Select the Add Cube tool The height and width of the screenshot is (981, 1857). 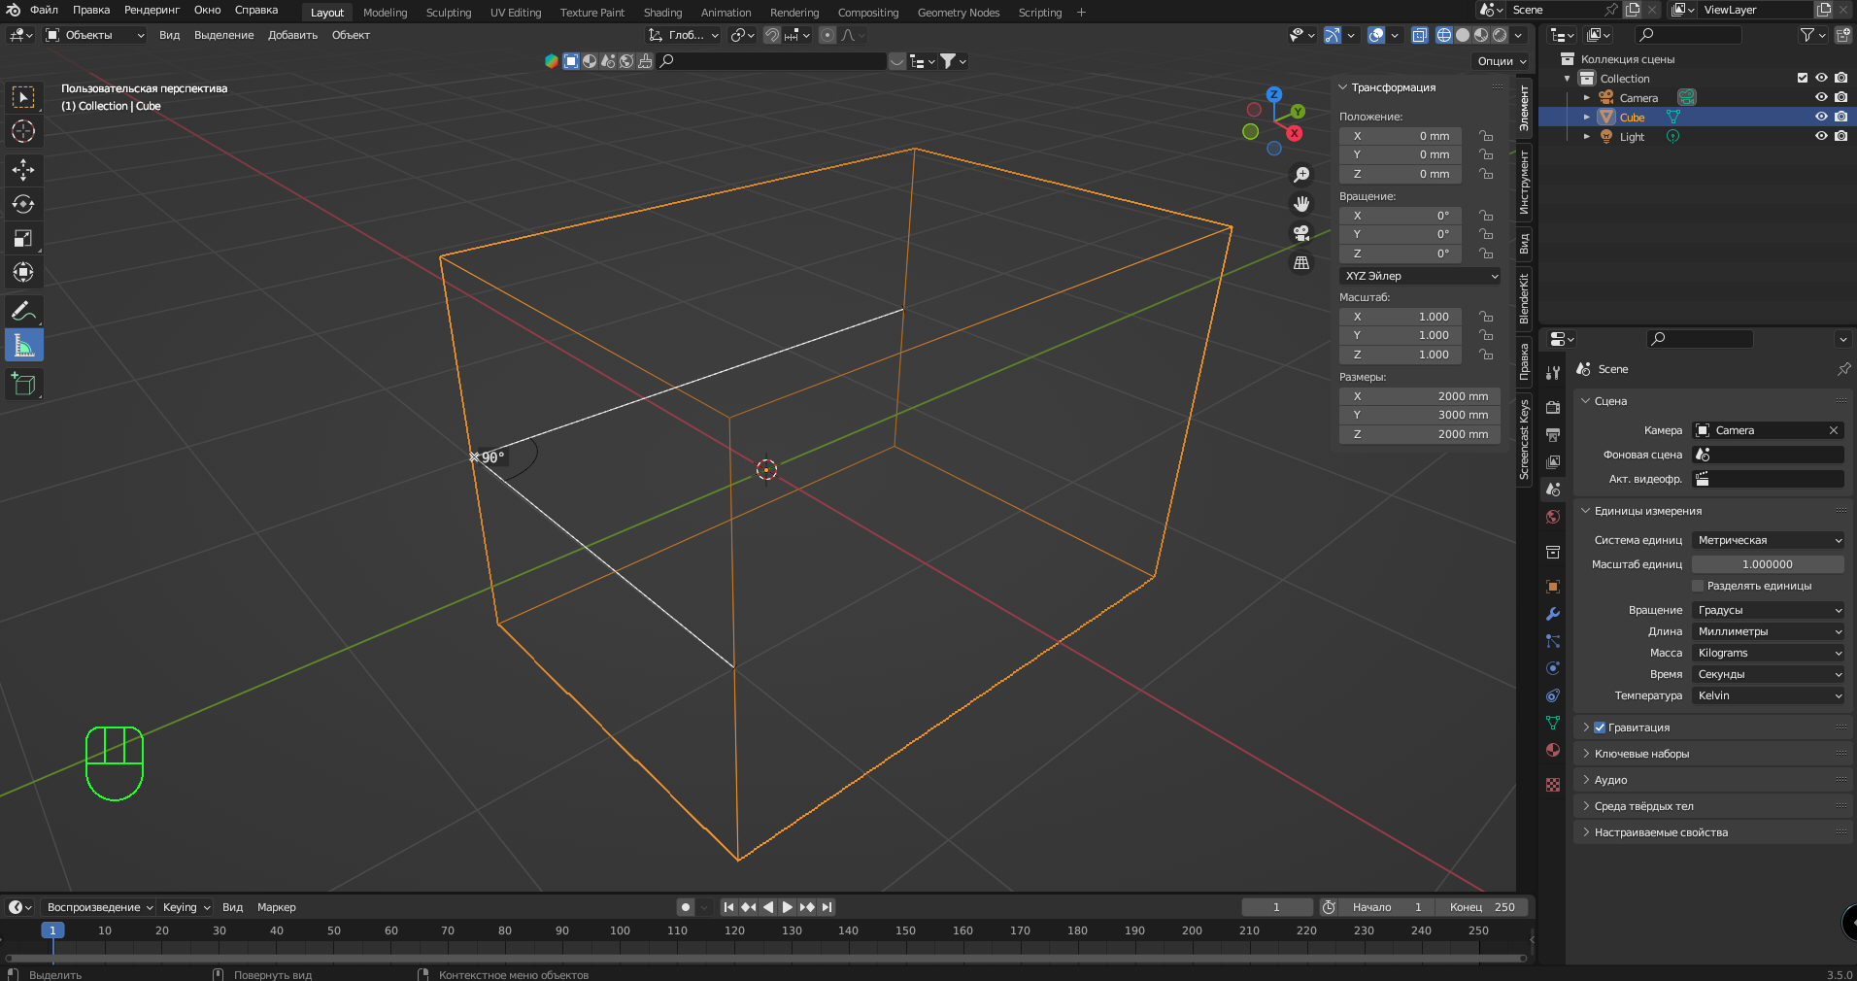[23, 385]
